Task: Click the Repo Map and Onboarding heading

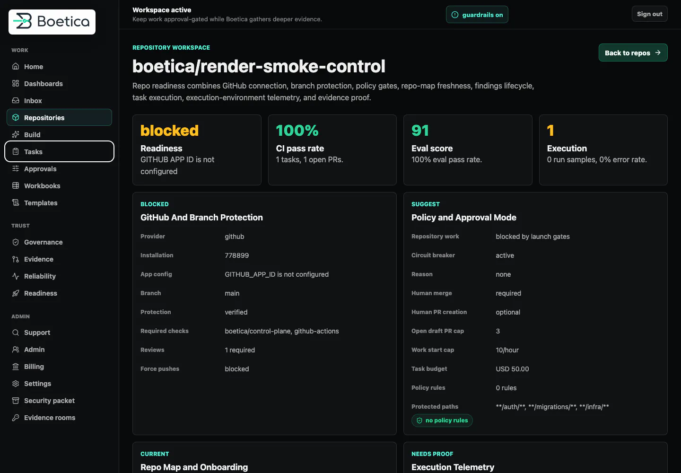Action: 194,467
